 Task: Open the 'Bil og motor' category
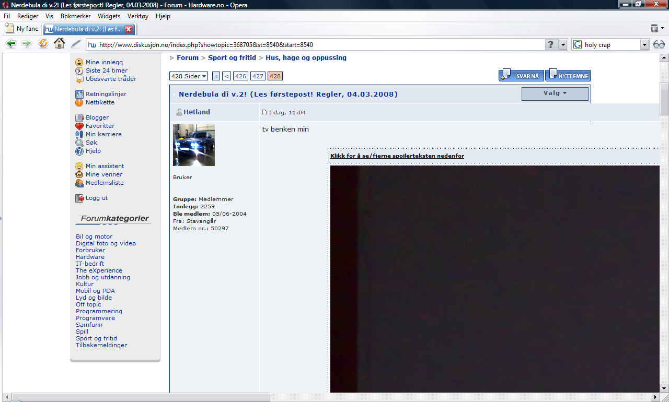94,237
